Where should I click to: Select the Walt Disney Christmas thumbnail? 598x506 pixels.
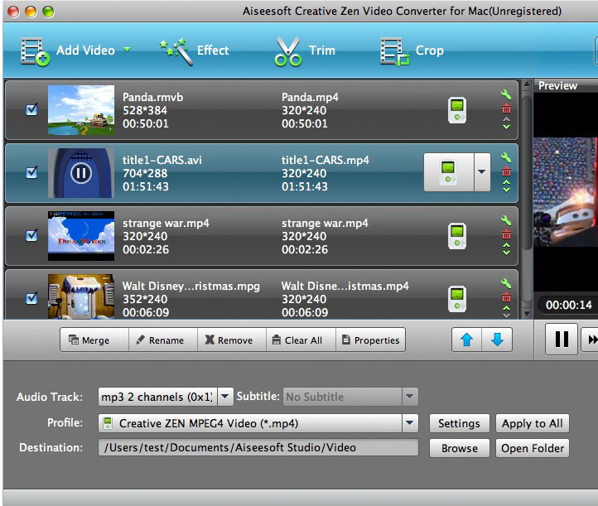tap(81, 296)
